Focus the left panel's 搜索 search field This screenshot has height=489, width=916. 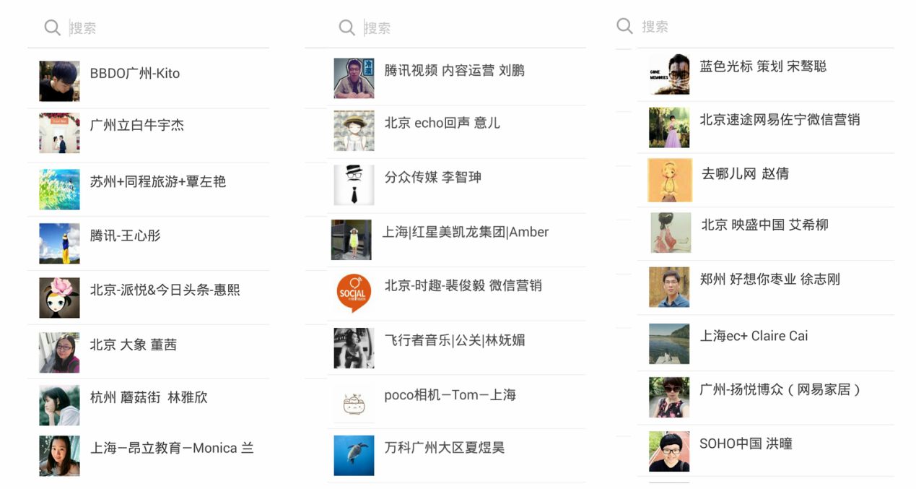tap(166, 28)
